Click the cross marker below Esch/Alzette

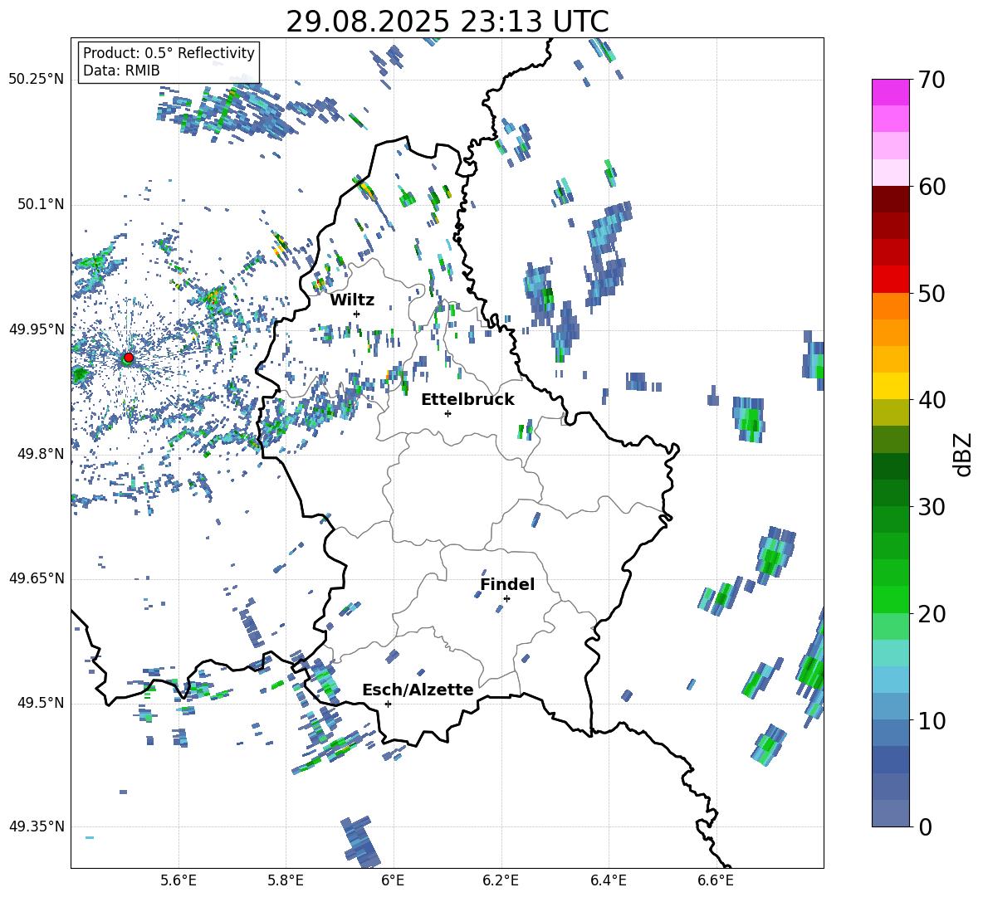click(388, 704)
